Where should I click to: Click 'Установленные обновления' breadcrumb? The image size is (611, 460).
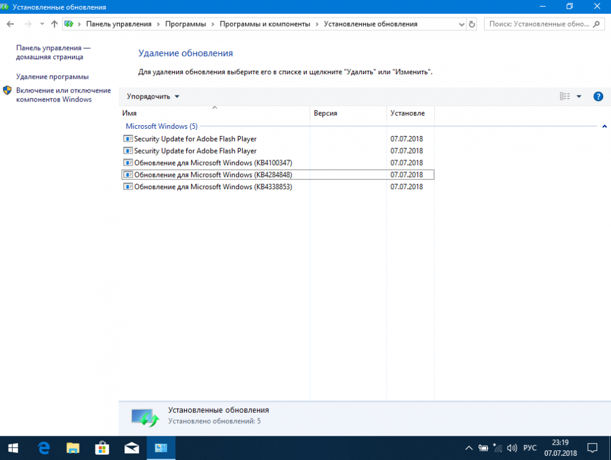click(371, 24)
